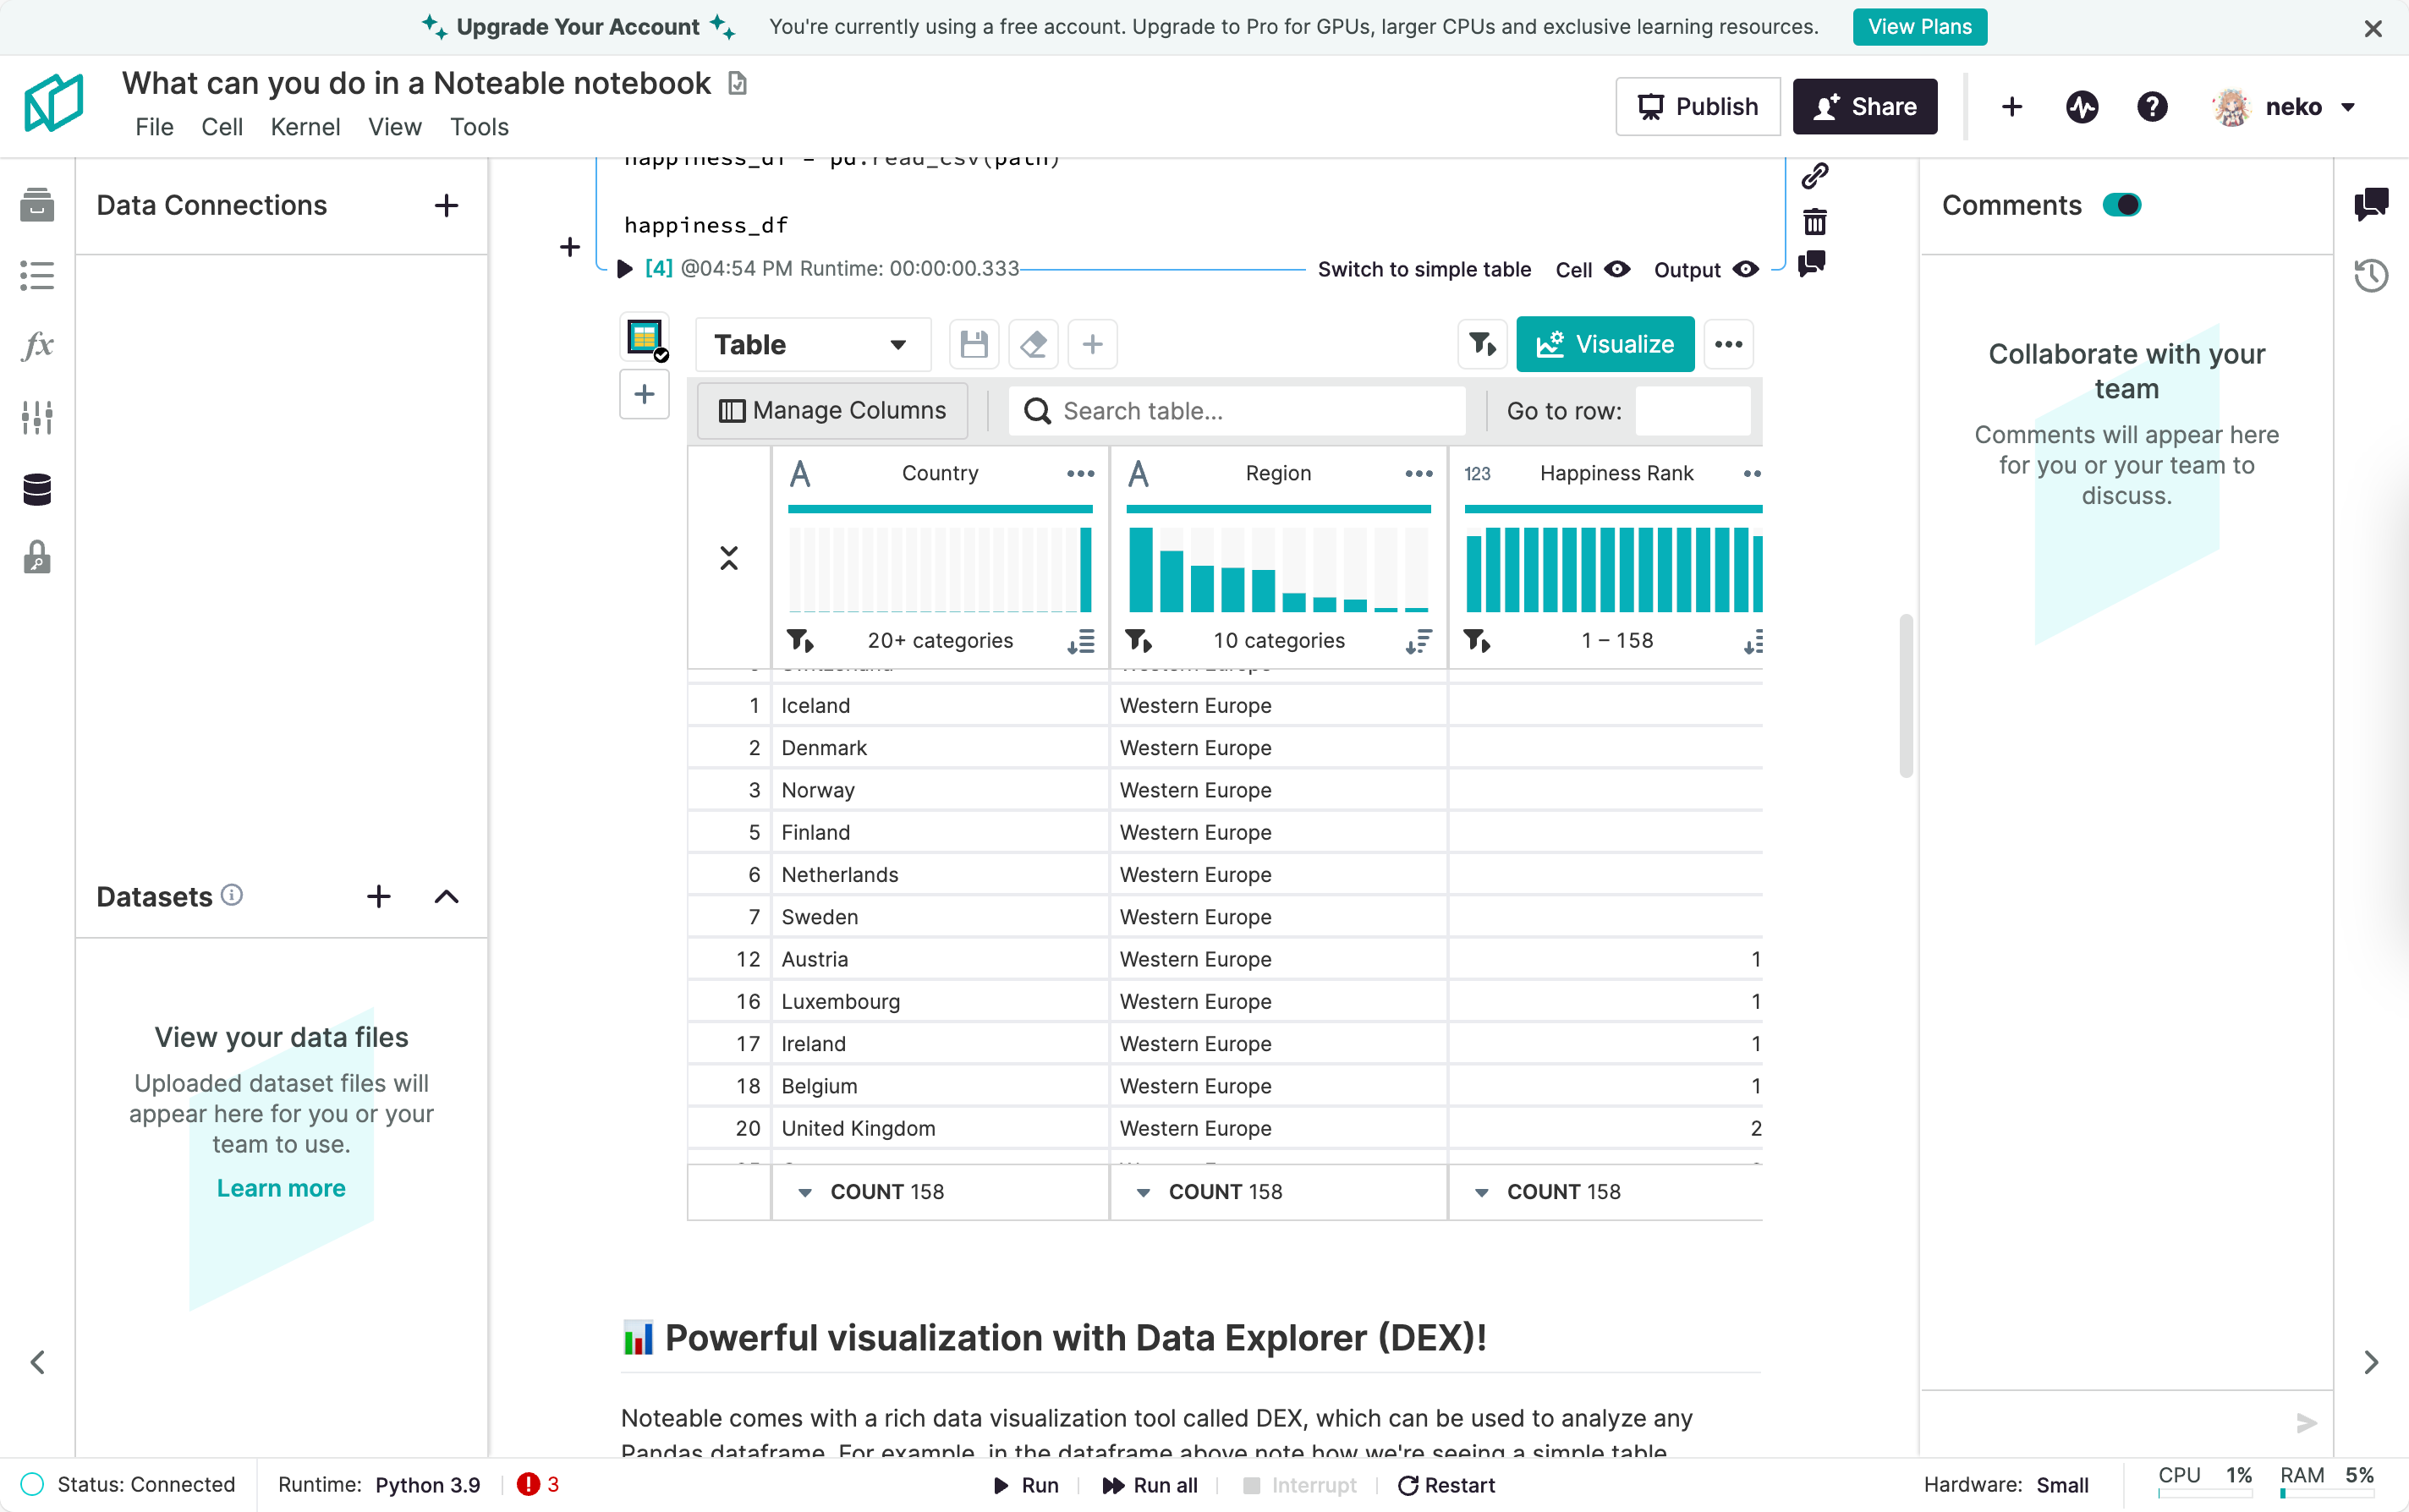Collapse the Datasets section chevron
This screenshot has height=1512, width=2409.
click(x=446, y=896)
